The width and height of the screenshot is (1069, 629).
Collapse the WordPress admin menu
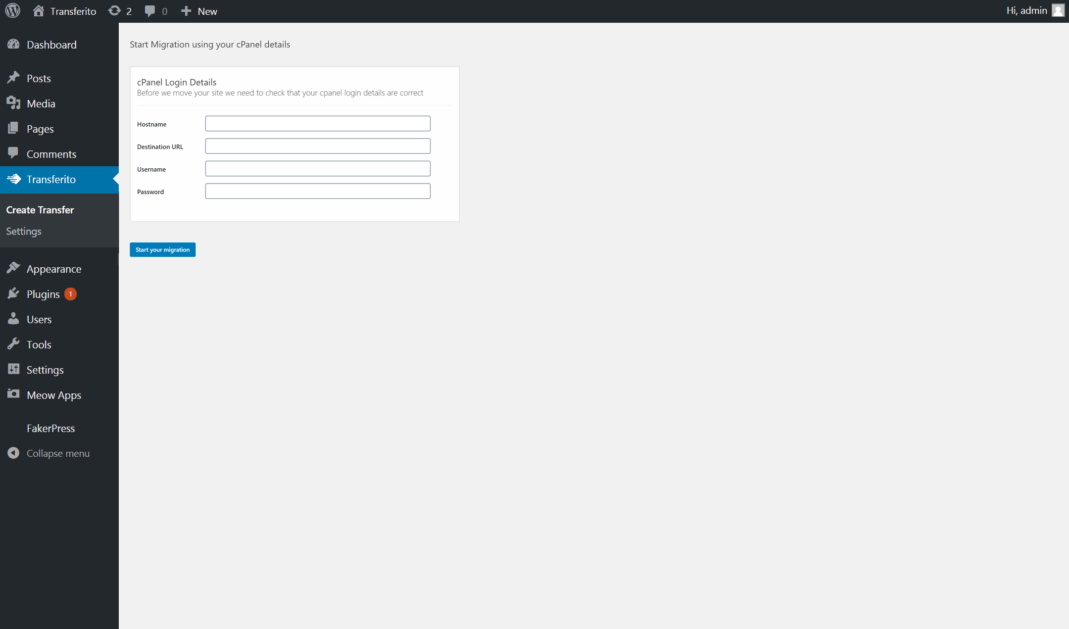click(58, 453)
